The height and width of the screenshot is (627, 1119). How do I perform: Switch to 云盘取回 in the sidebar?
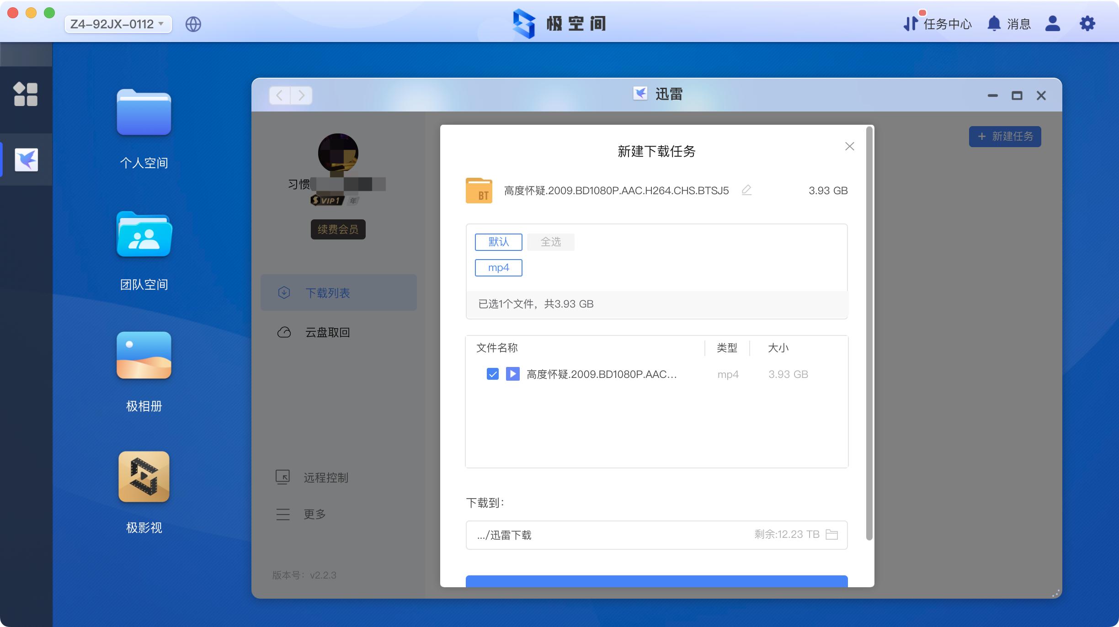[x=327, y=332]
